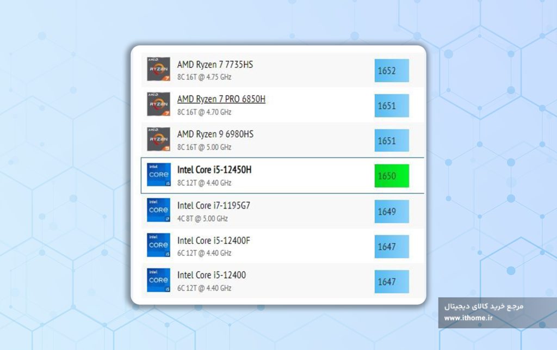This screenshot has height=350, width=557.
Task: Click the '4C 8T @ 5.00 GHz' spec text
Action: (x=202, y=218)
